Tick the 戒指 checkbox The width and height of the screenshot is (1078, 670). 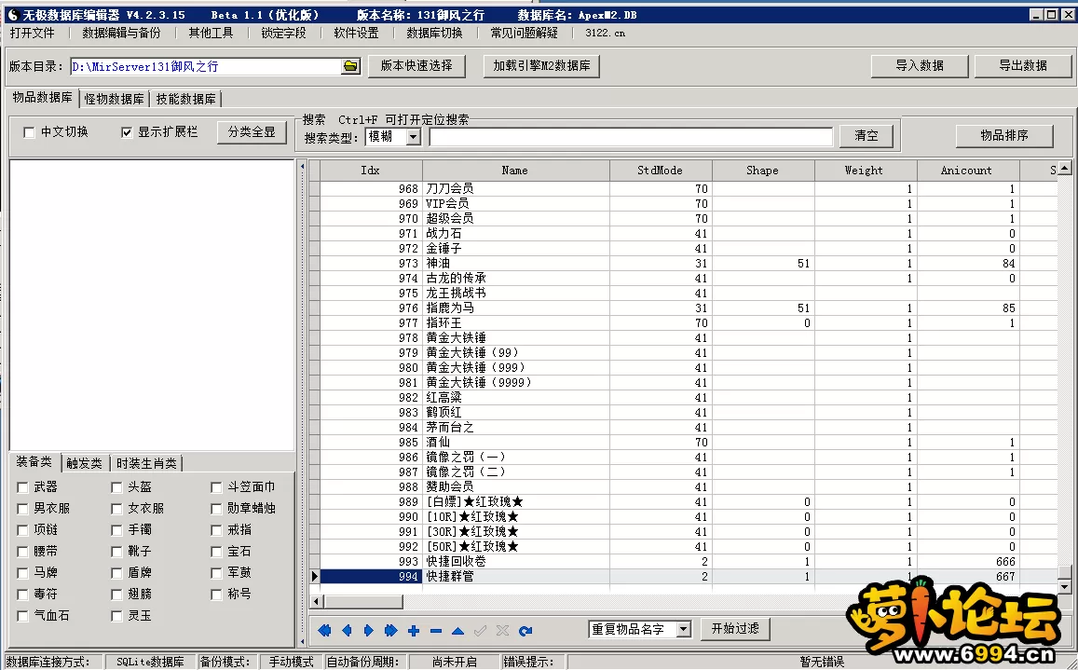point(216,530)
